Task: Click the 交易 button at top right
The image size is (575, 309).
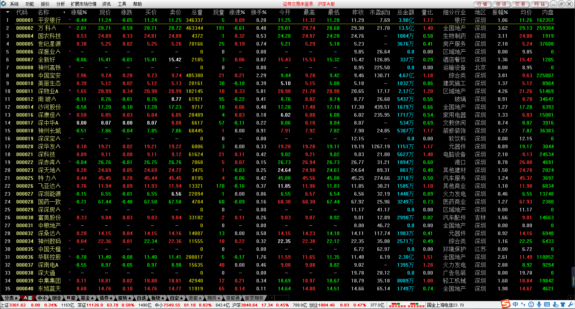Action: click(520, 4)
